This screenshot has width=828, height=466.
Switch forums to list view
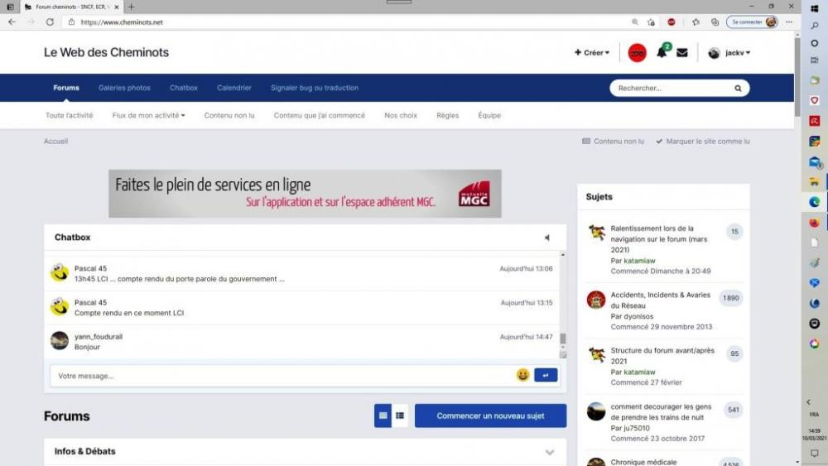400,416
